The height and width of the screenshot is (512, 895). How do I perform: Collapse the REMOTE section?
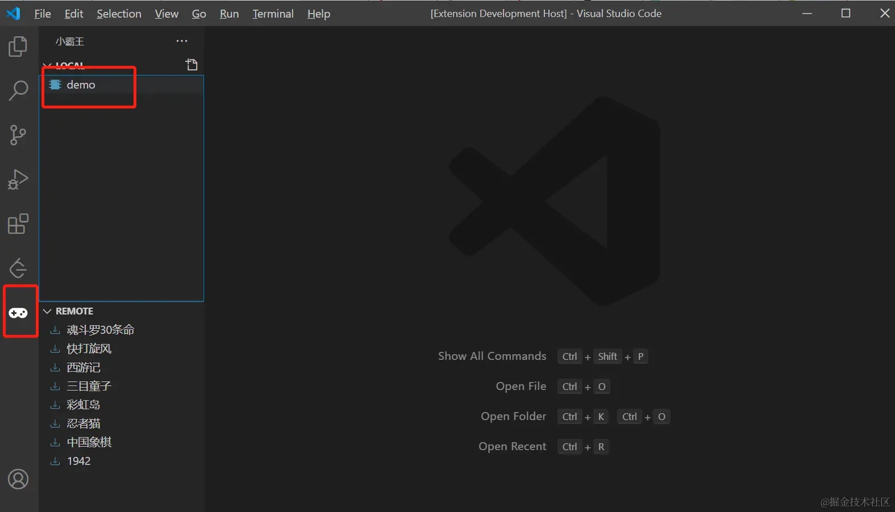coord(48,311)
